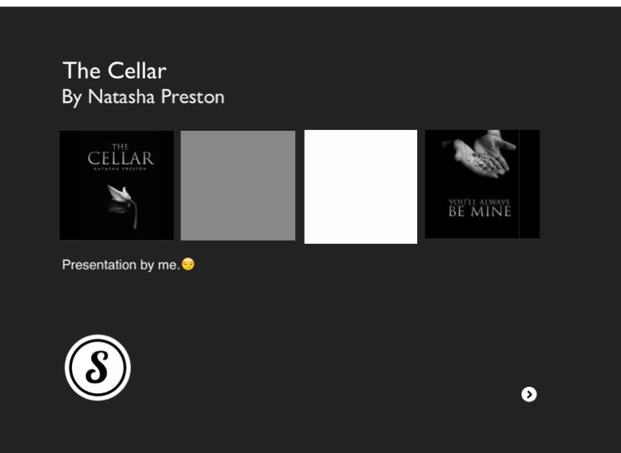
Task: Select the gray placeholder square
Action: [x=238, y=186]
